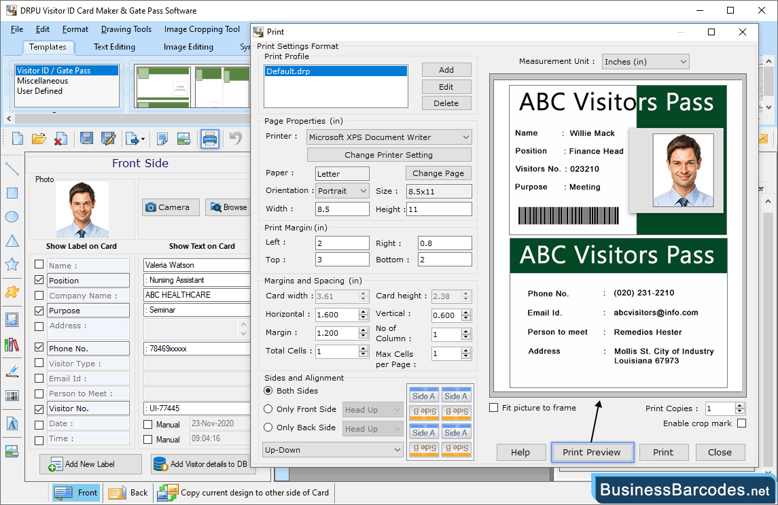Click the Help button

point(520,453)
